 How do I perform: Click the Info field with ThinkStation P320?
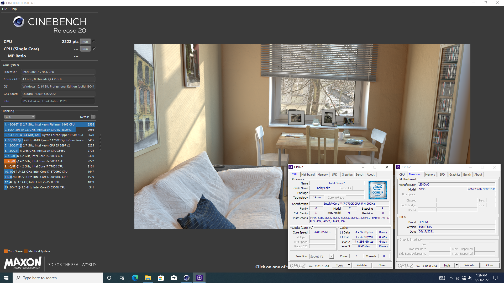58,101
